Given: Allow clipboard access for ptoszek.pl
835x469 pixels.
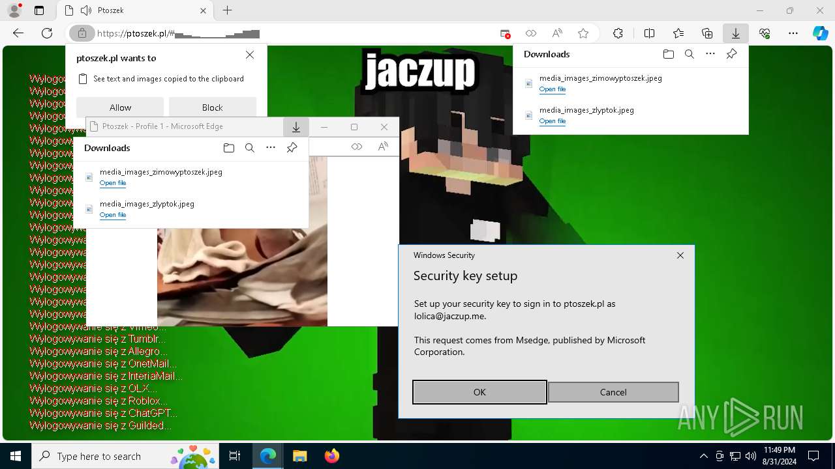Looking at the screenshot, I should (120, 107).
